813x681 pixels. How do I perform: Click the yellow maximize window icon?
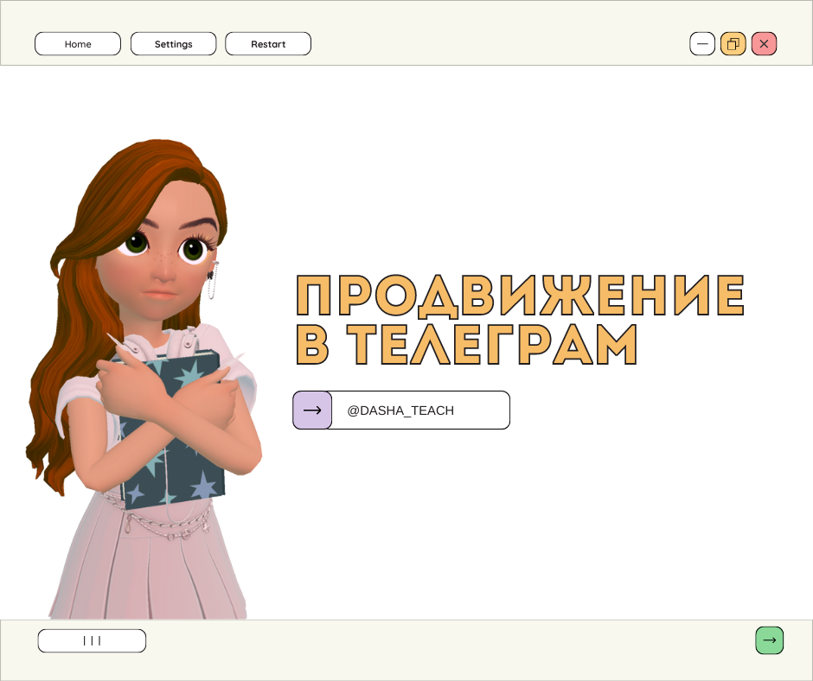(x=733, y=44)
